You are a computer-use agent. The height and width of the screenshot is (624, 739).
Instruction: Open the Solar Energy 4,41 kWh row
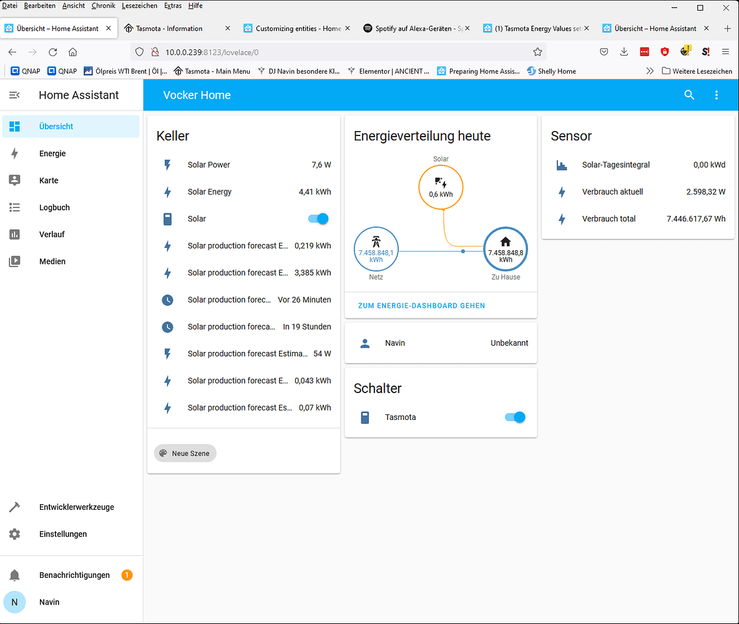(x=243, y=192)
